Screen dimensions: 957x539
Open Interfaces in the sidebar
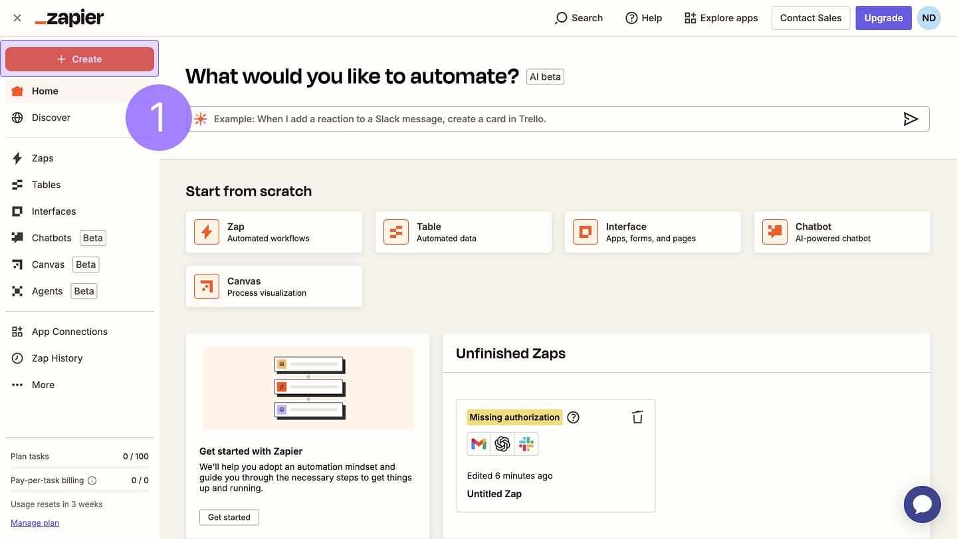click(80, 211)
